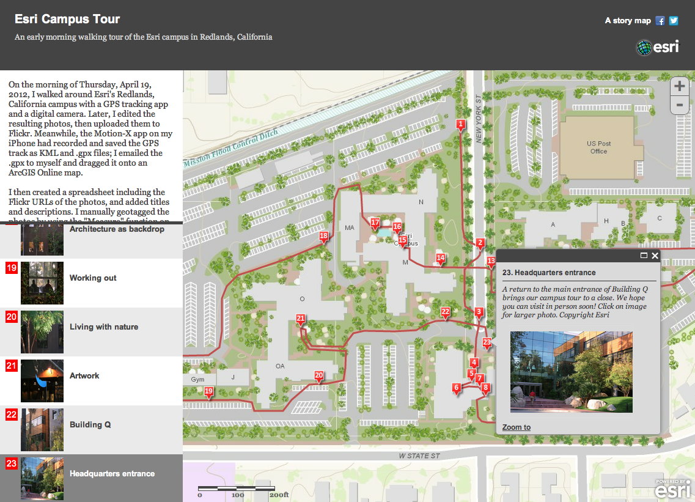
Task: Select map marker 19
Action: point(209,392)
